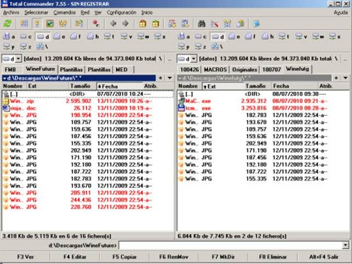Select CD drive e in left drive bar

(x=59, y=36)
